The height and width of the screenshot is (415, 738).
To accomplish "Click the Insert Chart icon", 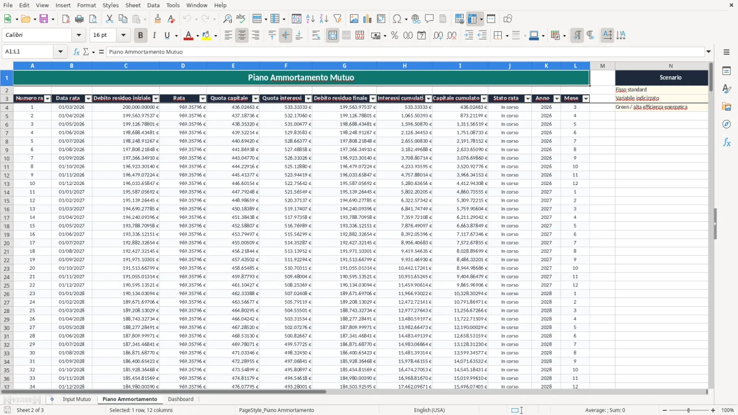I will click(x=368, y=19).
